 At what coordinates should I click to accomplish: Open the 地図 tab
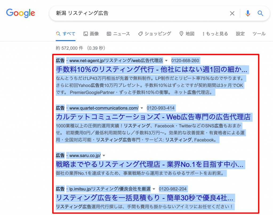[187, 34]
